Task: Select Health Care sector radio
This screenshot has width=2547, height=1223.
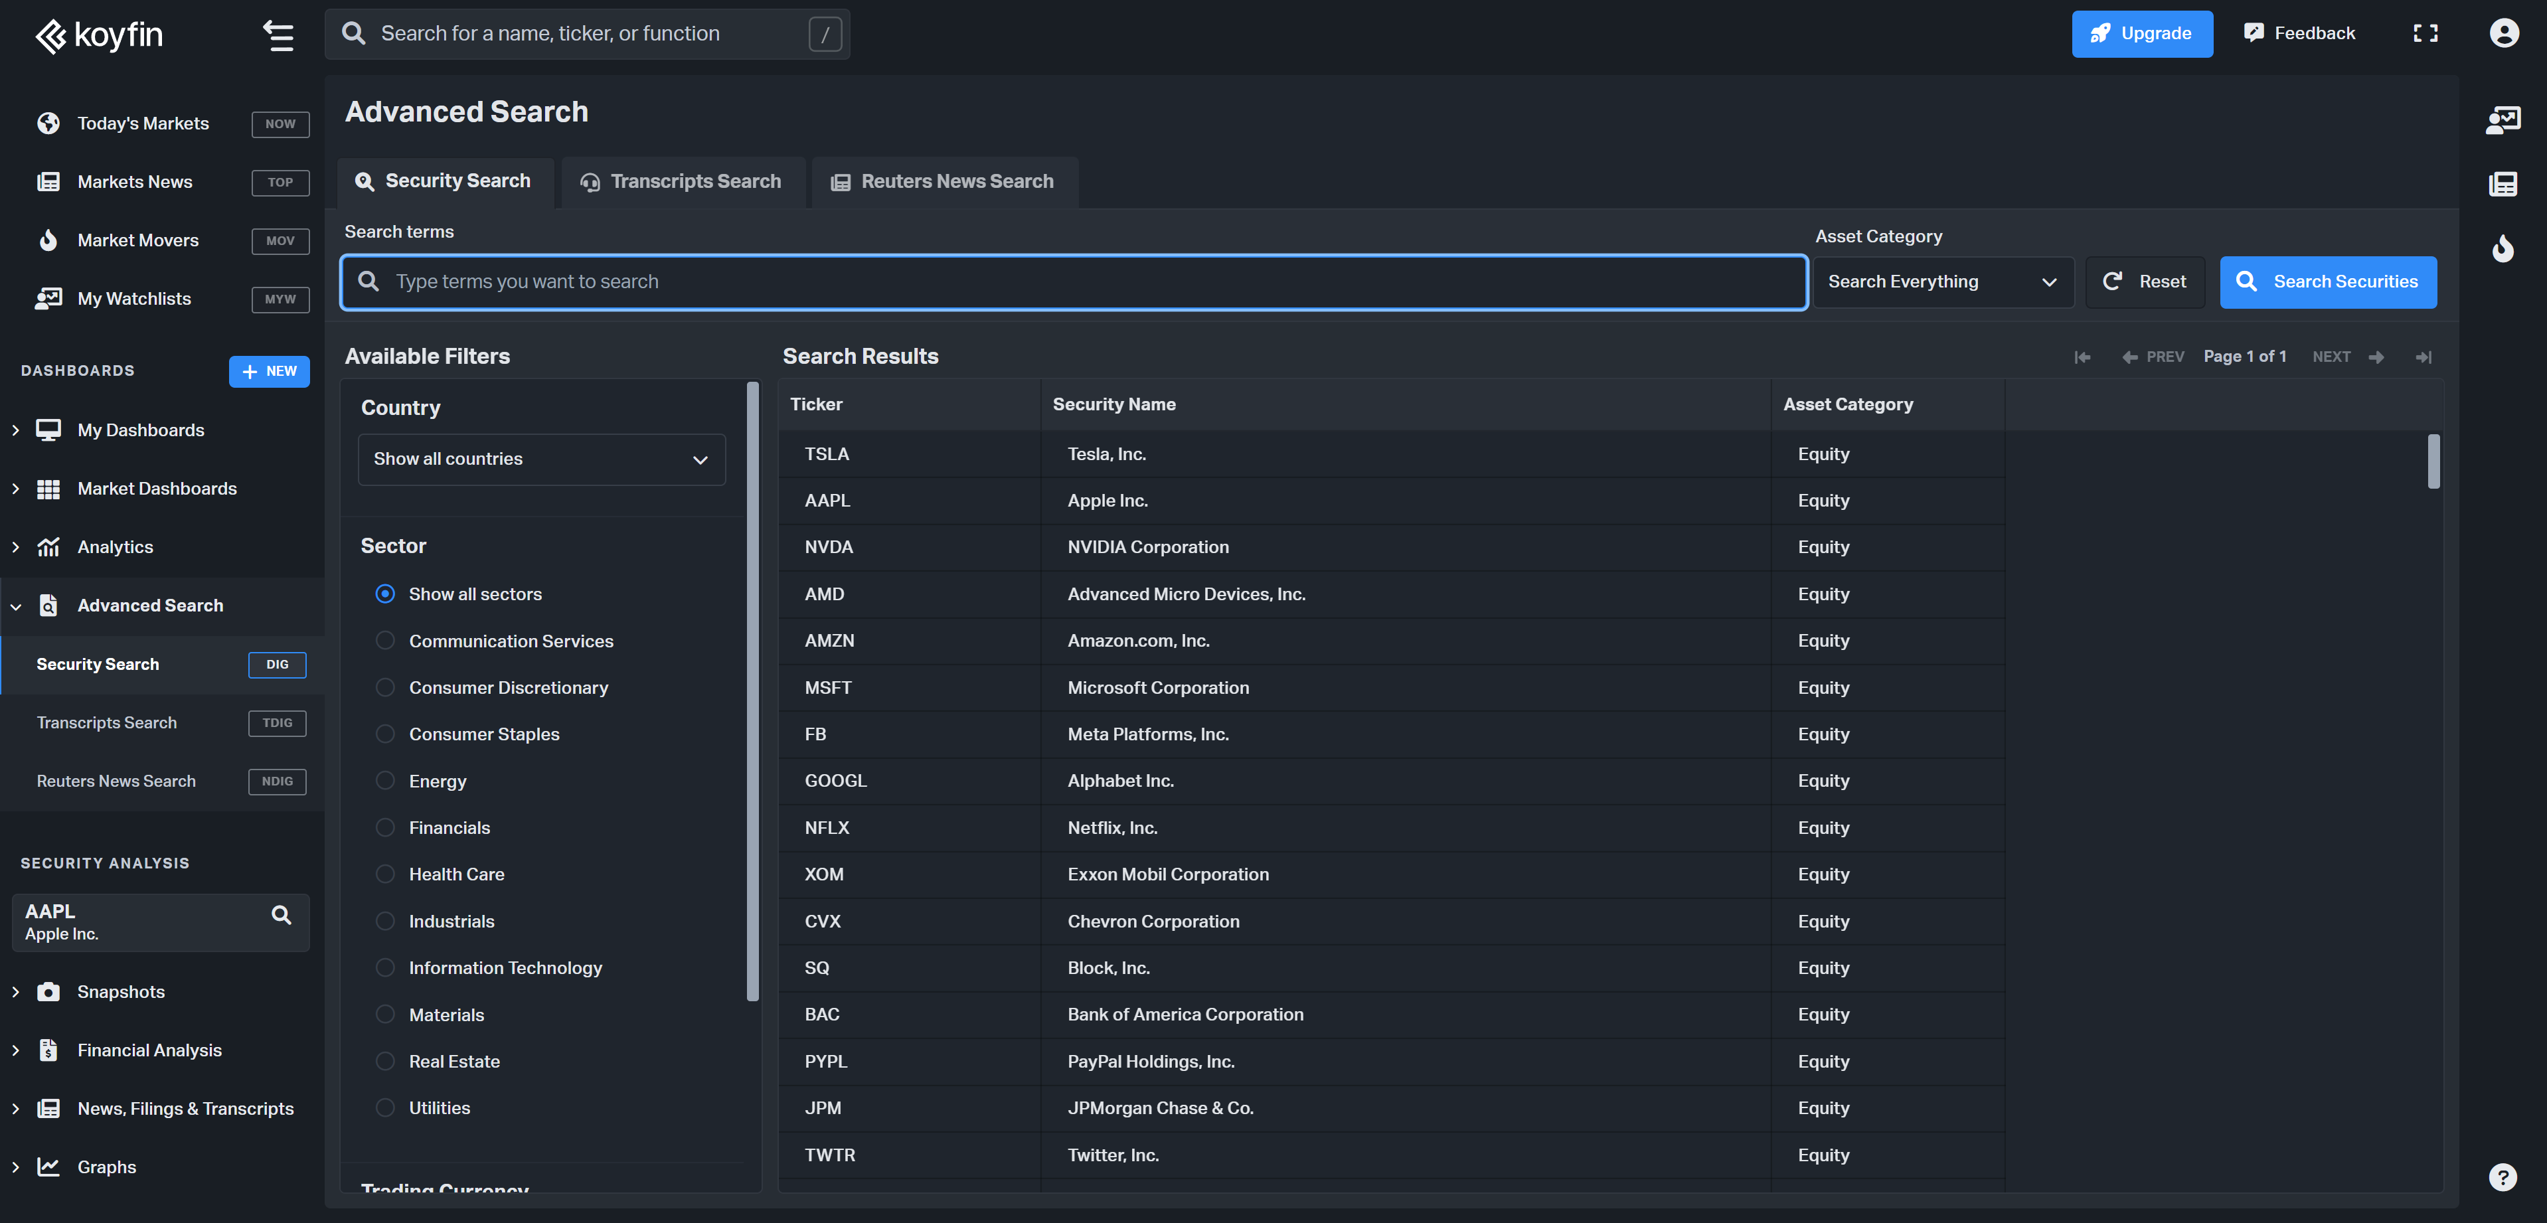Action: [x=384, y=874]
